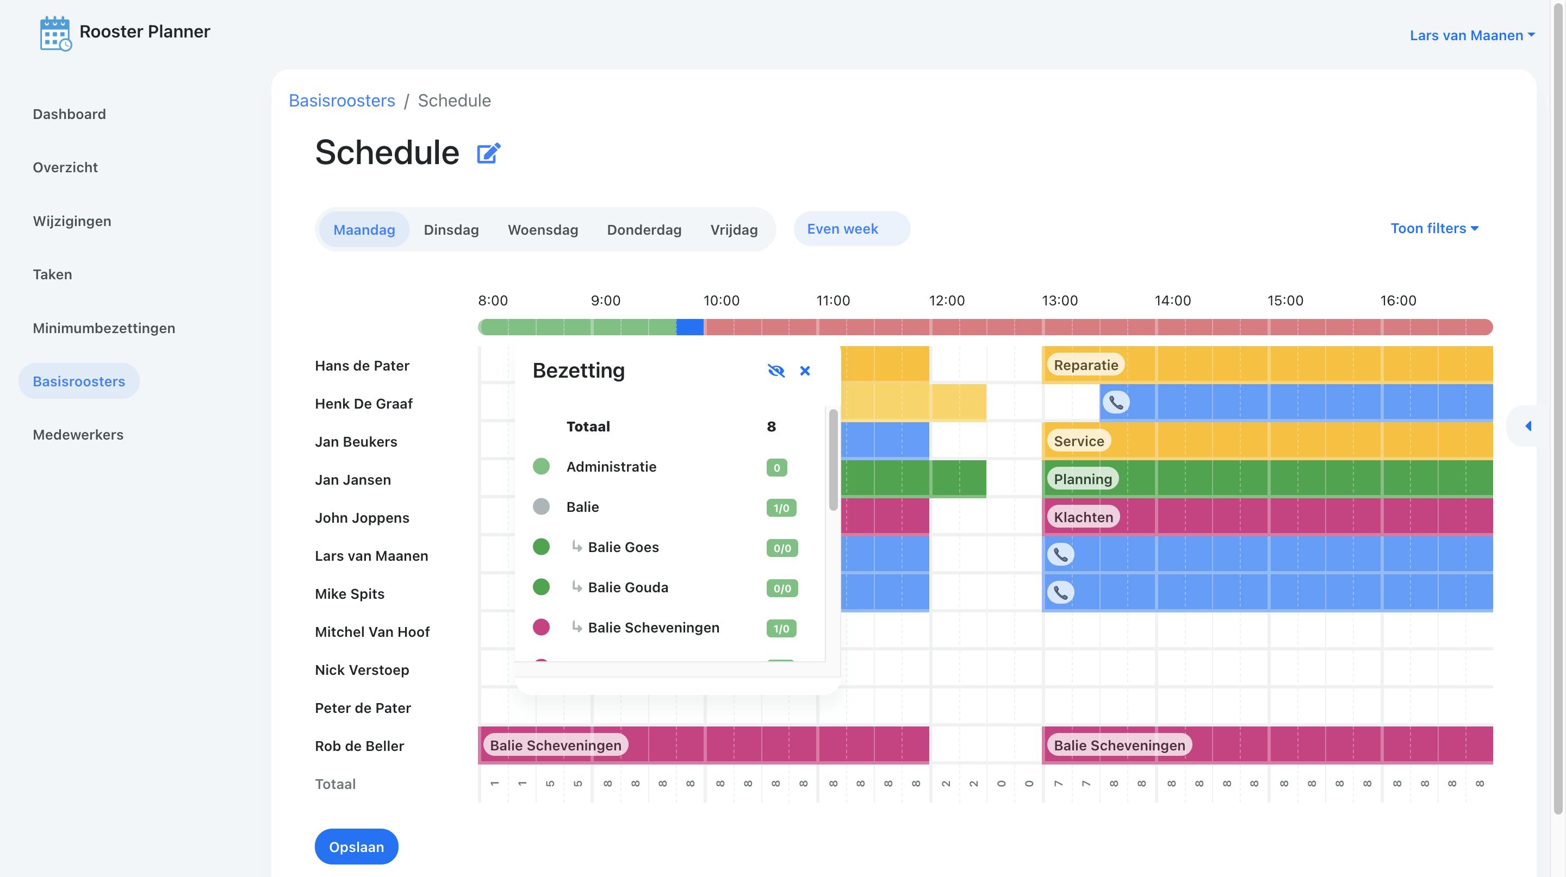Screen dimensions: 1566x877
Task: Click the pink dot next to Balie Scheveningen
Action: coord(541,627)
